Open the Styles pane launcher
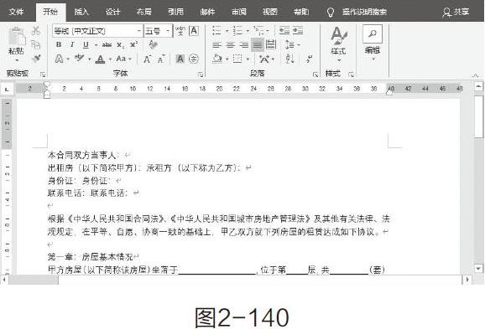485x329 pixels. coord(351,75)
